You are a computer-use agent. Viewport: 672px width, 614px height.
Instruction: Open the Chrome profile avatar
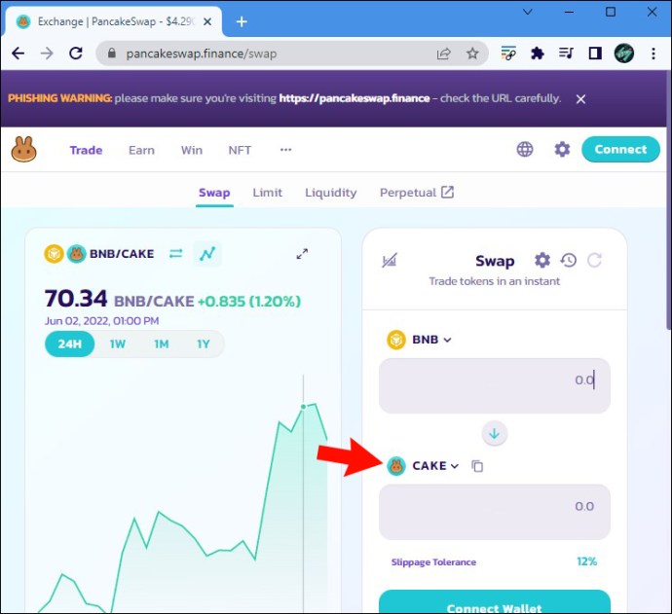tap(624, 54)
